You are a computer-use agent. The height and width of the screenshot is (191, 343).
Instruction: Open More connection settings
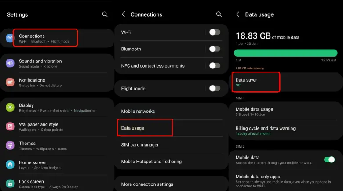pyautogui.click(x=171, y=184)
